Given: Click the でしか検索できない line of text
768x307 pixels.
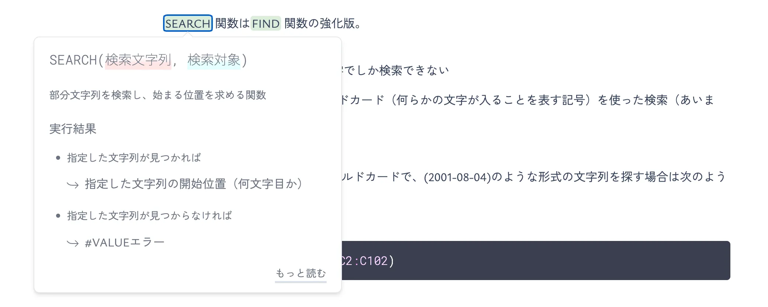Looking at the screenshot, I should point(395,70).
